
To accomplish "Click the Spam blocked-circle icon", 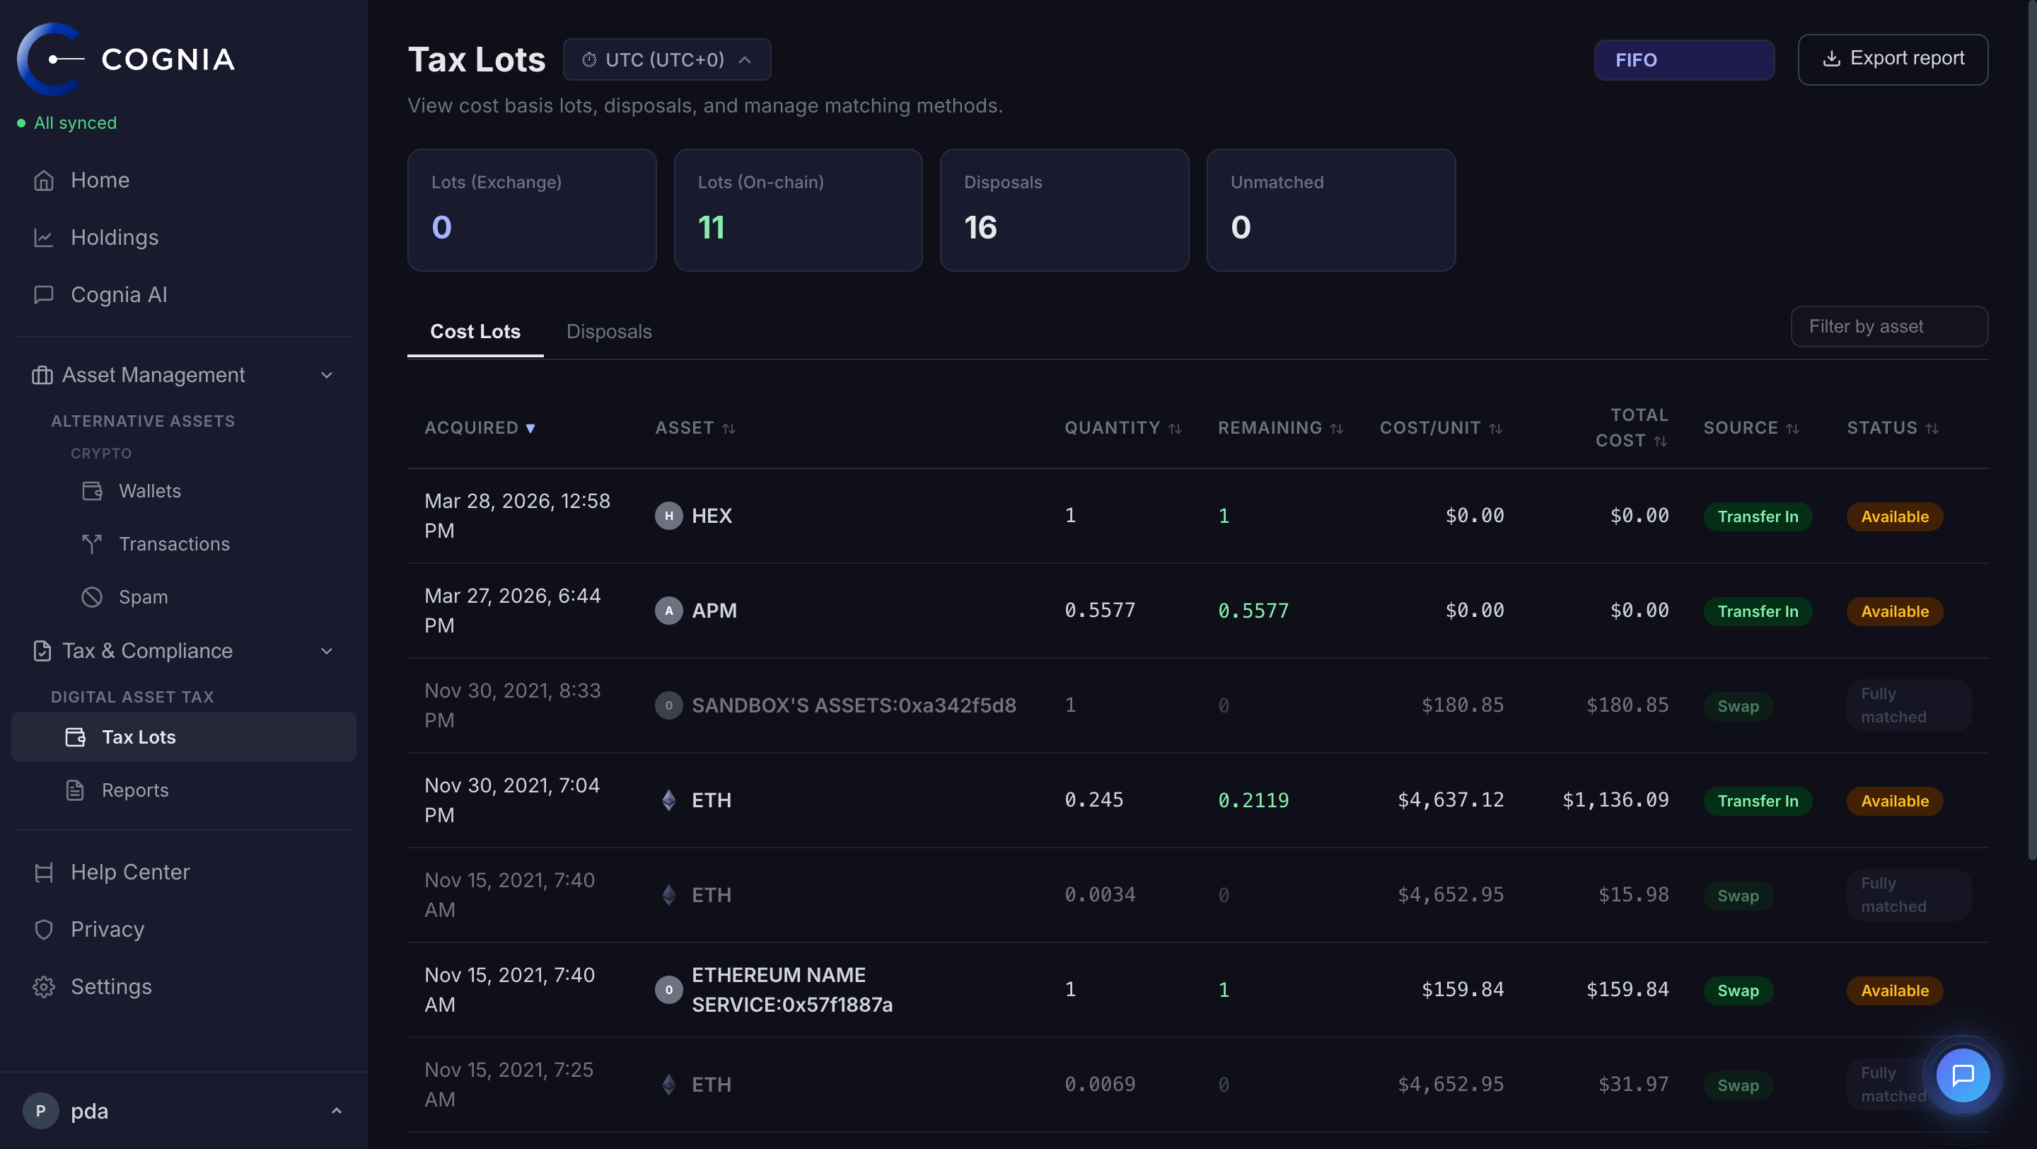I will (x=92, y=597).
